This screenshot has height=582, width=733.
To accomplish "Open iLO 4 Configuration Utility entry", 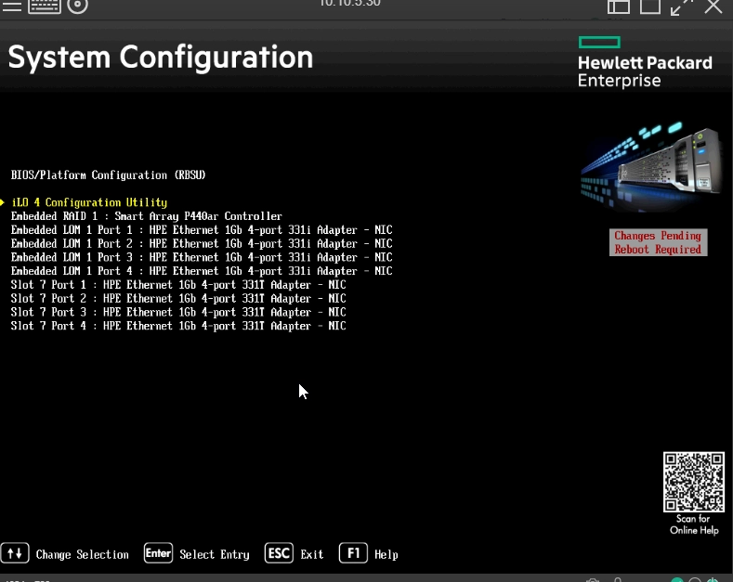I will [89, 202].
